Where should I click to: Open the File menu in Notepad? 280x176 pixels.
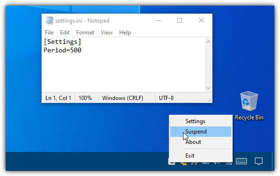(x=49, y=33)
